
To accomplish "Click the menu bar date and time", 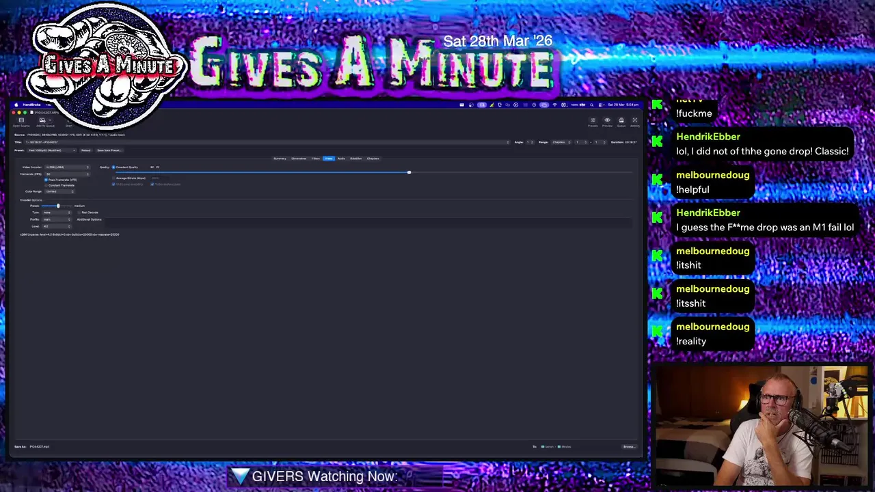I will (x=623, y=105).
